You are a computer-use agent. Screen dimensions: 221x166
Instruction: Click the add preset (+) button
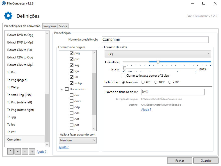(18, 151)
